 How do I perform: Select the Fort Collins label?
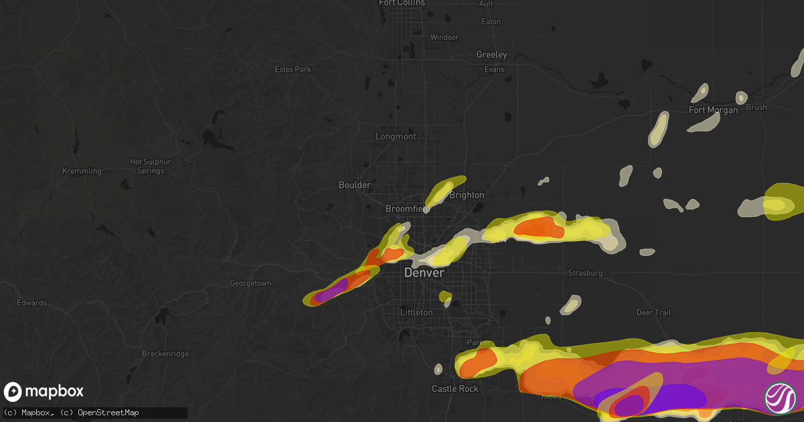402,3
